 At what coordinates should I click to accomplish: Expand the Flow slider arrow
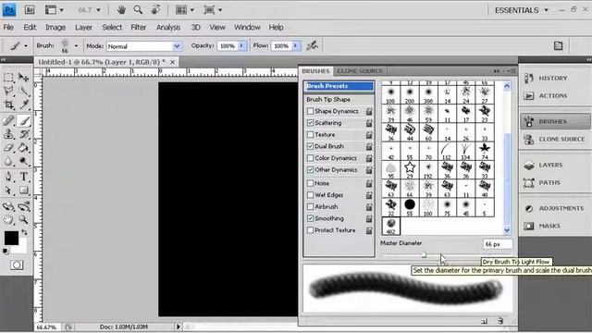tap(296, 46)
